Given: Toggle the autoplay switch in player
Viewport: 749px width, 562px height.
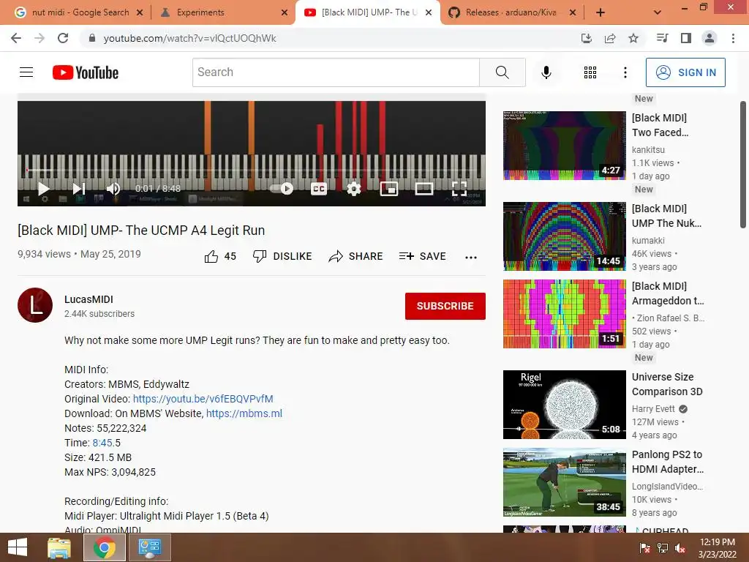Looking at the screenshot, I should tap(282, 188).
